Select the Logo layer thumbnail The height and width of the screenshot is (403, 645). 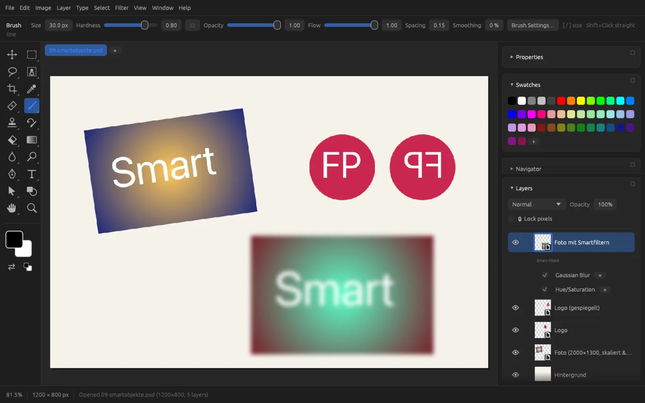pos(543,330)
